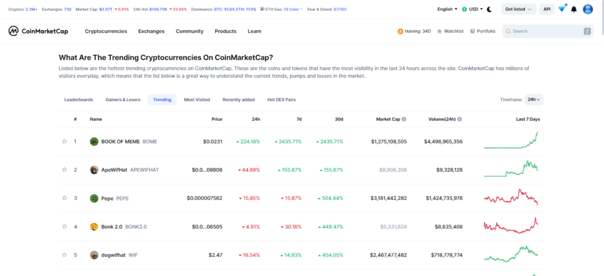Open the Timeframe 24h dropdown

coord(534,99)
